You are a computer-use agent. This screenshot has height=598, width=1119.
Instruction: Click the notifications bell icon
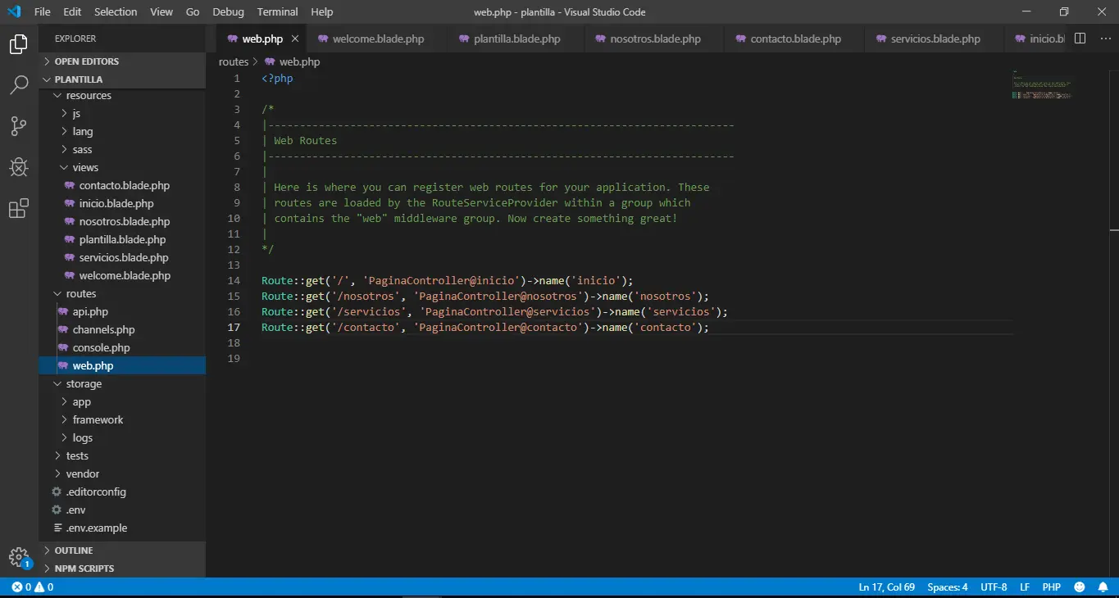(1103, 587)
